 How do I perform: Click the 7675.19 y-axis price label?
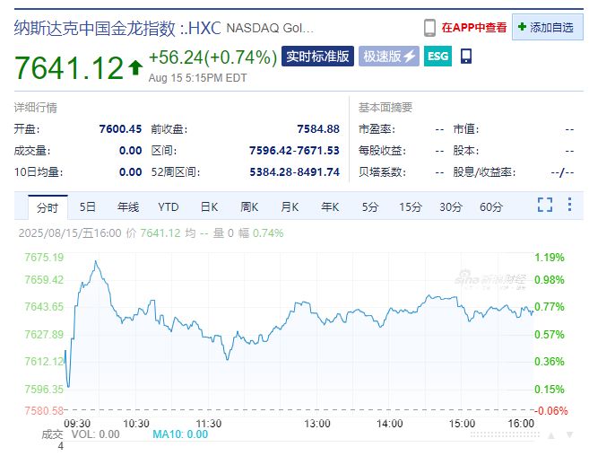pyautogui.click(x=44, y=258)
